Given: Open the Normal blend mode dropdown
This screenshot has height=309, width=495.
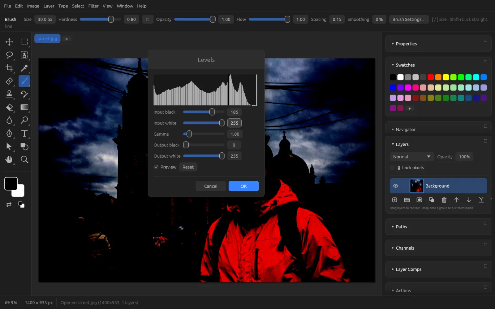Looking at the screenshot, I should [x=411, y=157].
